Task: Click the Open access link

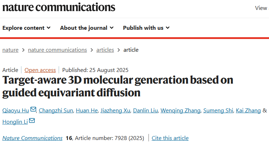Action: (x=40, y=70)
